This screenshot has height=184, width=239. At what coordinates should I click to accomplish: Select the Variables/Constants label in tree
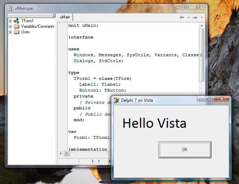[x=38, y=26]
